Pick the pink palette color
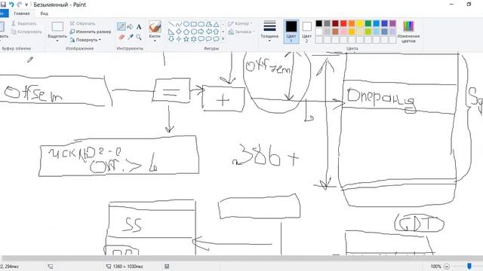Viewport: 483px width, 271px height. (x=343, y=32)
